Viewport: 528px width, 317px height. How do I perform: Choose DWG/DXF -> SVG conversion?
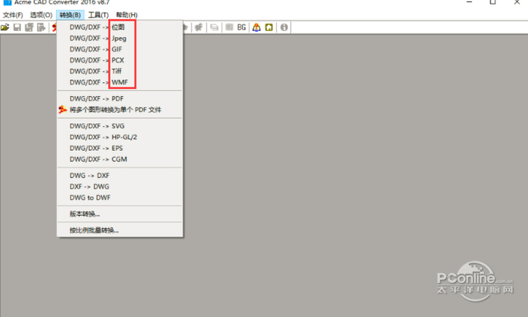click(x=120, y=126)
